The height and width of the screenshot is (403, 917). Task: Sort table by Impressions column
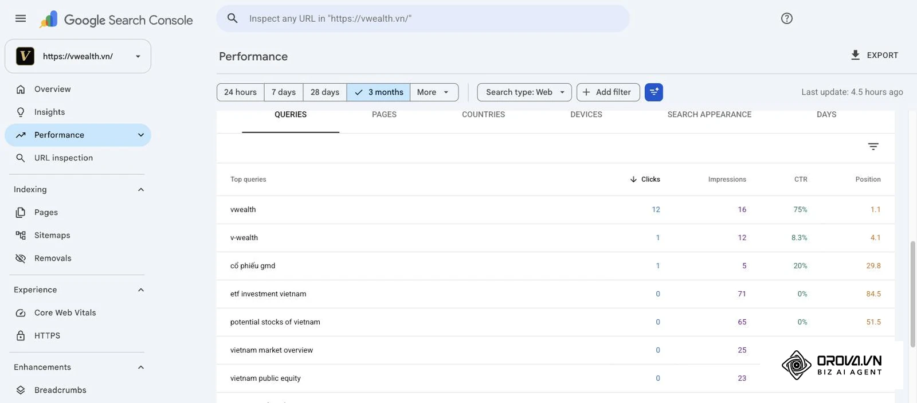coord(727,179)
